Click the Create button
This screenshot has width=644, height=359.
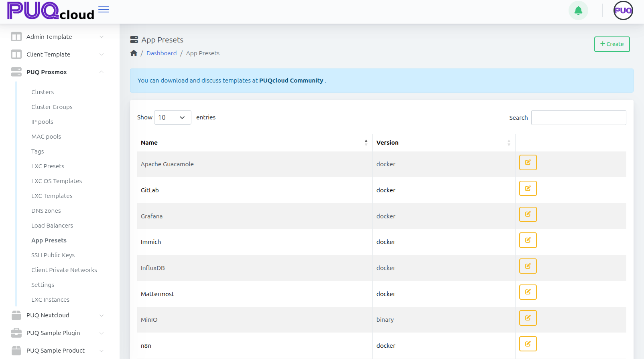611,44
